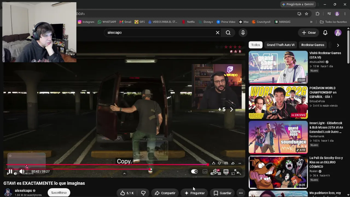Mute the video with the speaker icon
This screenshot has height=197, width=350.
22,172
